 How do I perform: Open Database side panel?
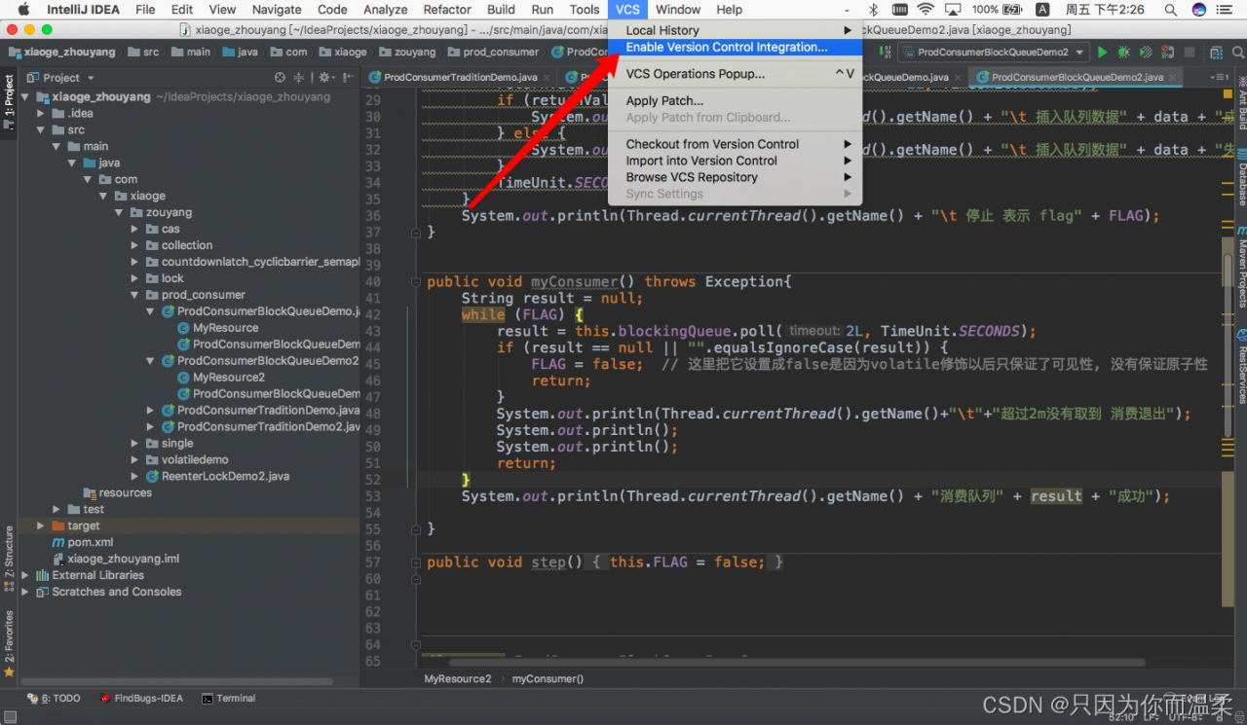(x=1241, y=177)
